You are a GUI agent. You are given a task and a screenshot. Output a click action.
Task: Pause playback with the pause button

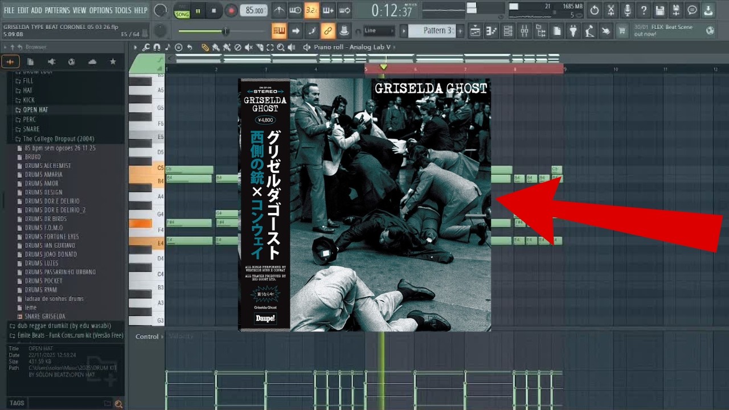tap(198, 11)
